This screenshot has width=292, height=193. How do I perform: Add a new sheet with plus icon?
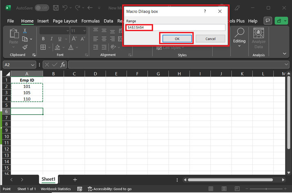coord(75,180)
